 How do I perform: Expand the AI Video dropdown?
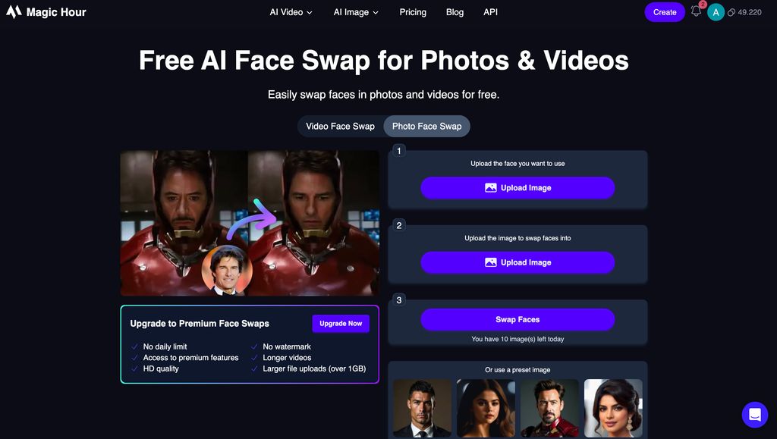click(291, 12)
